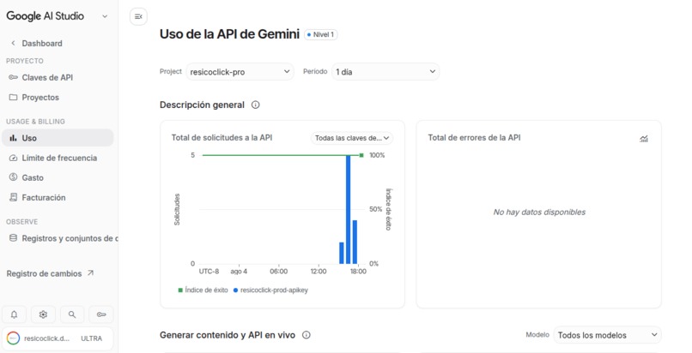This screenshot has width=692, height=353.
Task: Click the bar chart icon beside Uso
Action: 13,138
